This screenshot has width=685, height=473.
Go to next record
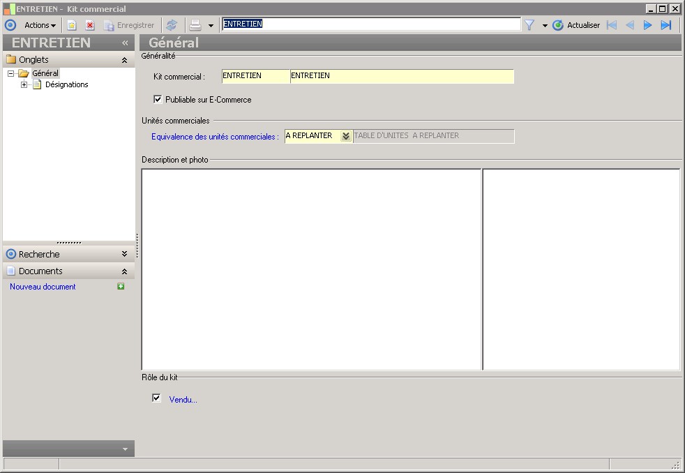[x=647, y=25]
